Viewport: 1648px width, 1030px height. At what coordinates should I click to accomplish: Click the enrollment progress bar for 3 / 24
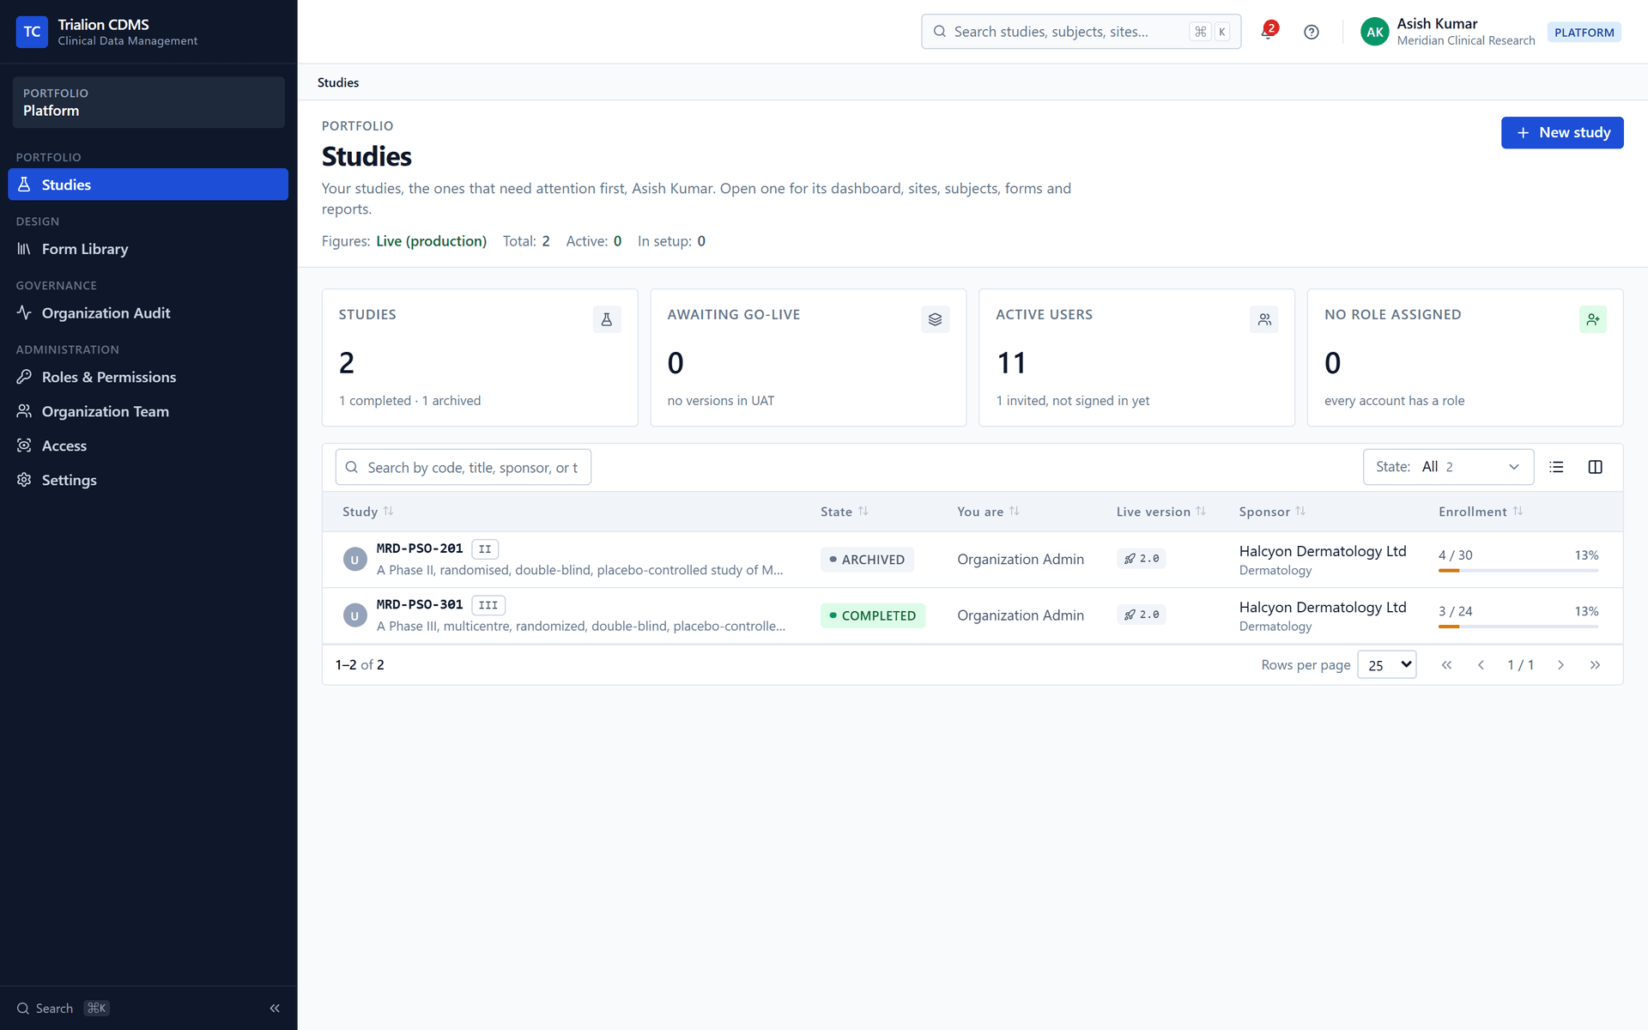click(1518, 627)
